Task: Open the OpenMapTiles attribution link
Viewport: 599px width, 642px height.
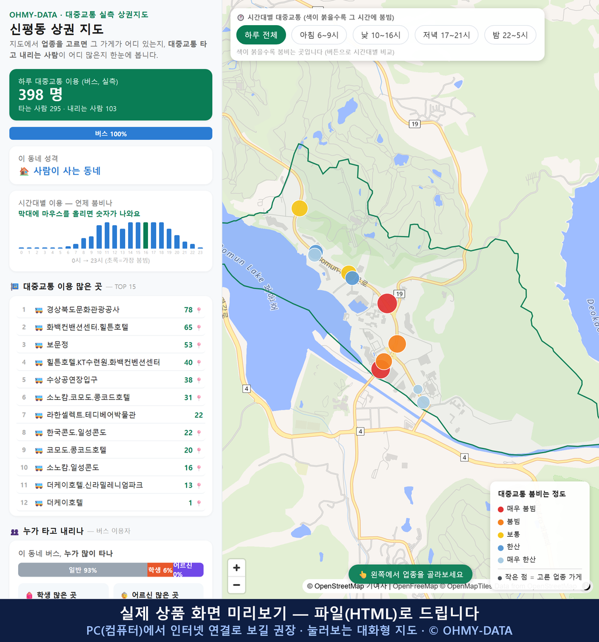Action: (x=466, y=586)
